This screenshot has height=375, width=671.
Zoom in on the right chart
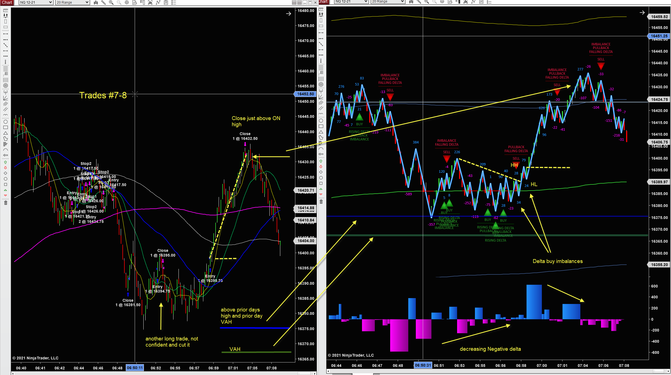[x=427, y=2]
